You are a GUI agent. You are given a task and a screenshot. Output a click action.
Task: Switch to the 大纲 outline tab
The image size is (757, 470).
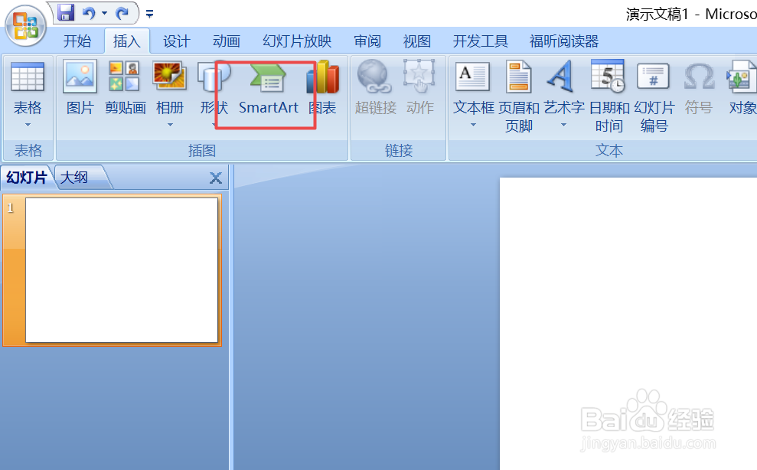76,177
